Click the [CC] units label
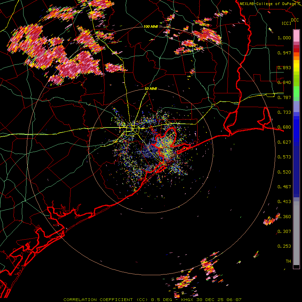Screen dimensions: 302x302 click(x=287, y=23)
